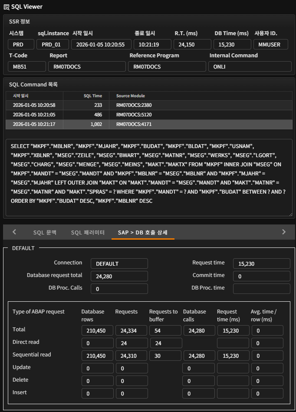
Task: Click the Delete Requests field
Action: coord(132,381)
